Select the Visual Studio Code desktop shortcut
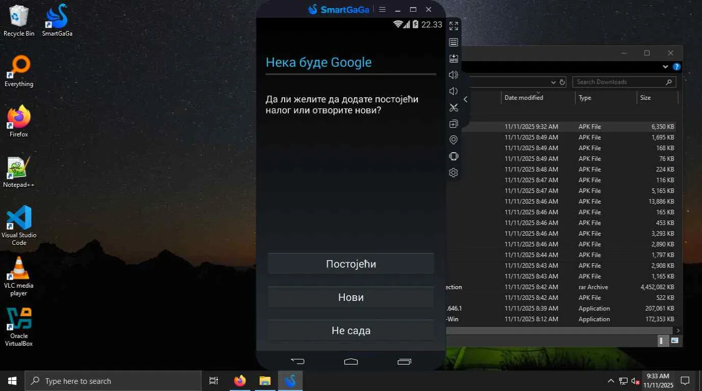702x391 pixels. [19, 226]
